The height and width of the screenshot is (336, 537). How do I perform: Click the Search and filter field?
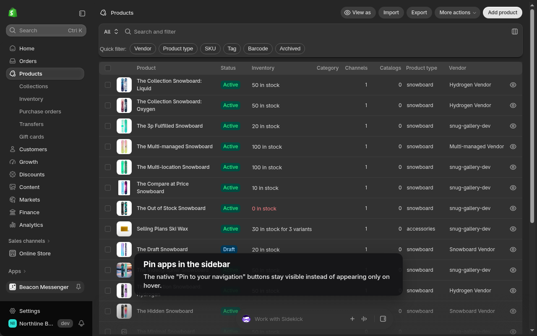pos(315,31)
